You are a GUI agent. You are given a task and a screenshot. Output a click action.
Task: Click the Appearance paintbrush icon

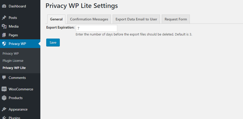pos(4,109)
